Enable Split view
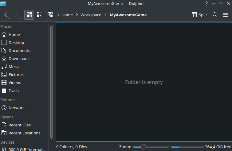The height and width of the screenshot is (151, 232). pyautogui.click(x=199, y=15)
